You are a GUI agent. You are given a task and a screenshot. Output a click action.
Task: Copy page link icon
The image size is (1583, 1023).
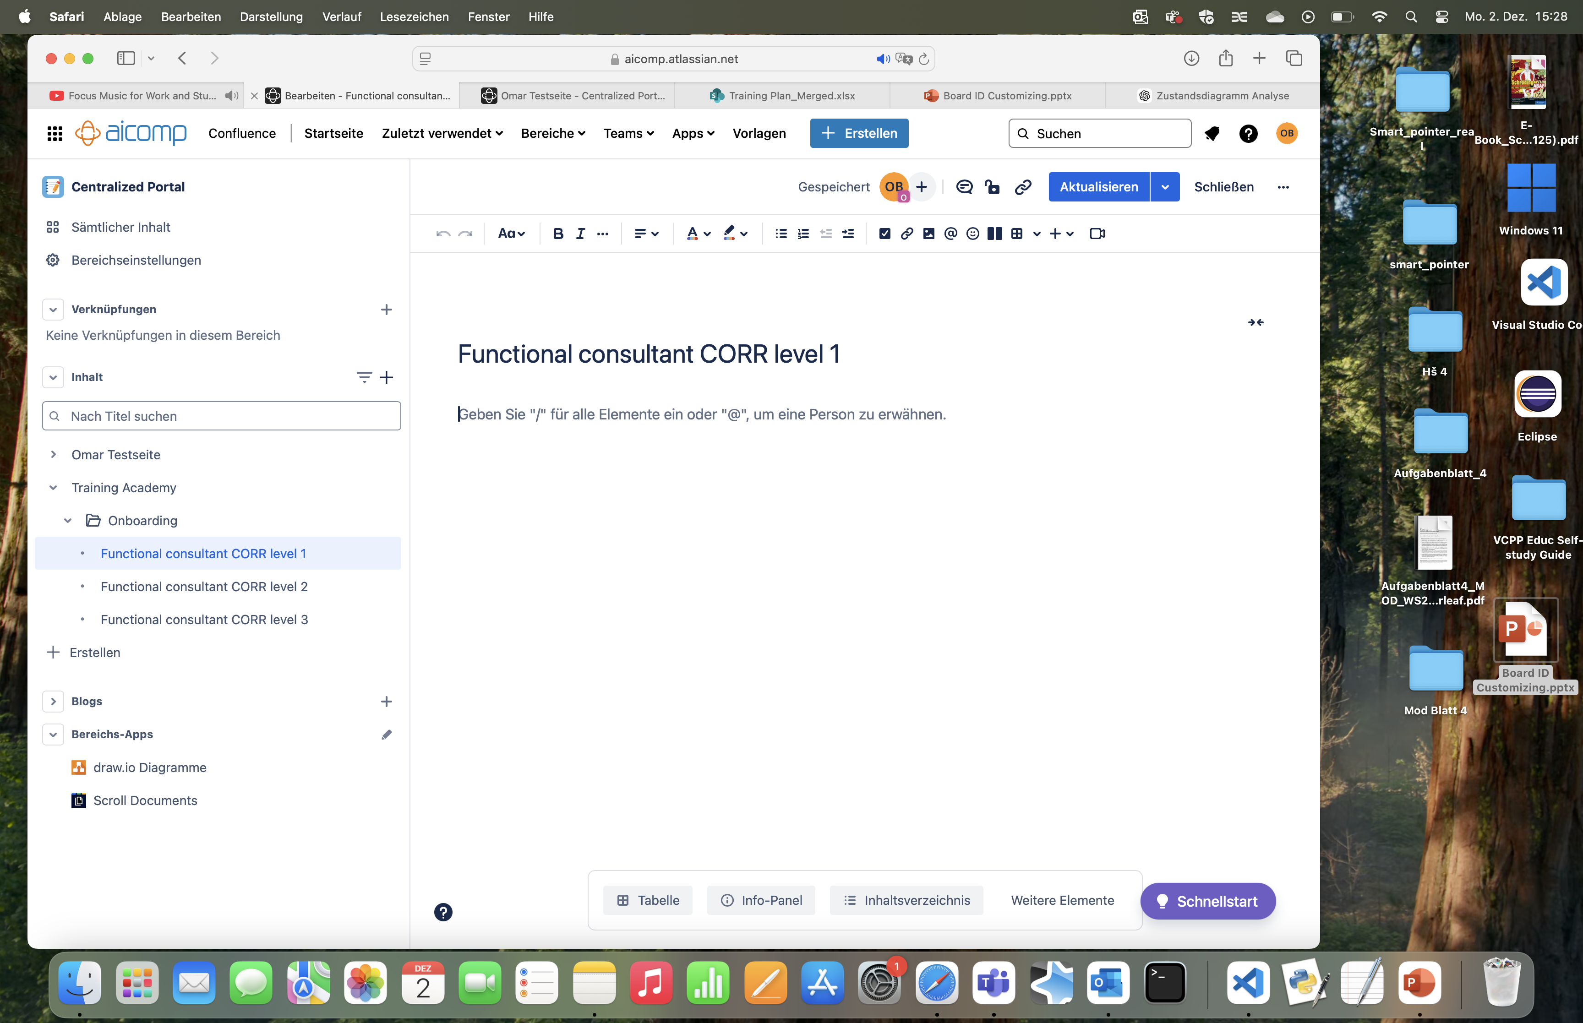click(x=1022, y=187)
